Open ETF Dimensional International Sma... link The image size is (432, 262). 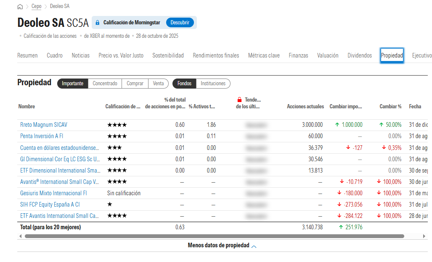[60, 170]
